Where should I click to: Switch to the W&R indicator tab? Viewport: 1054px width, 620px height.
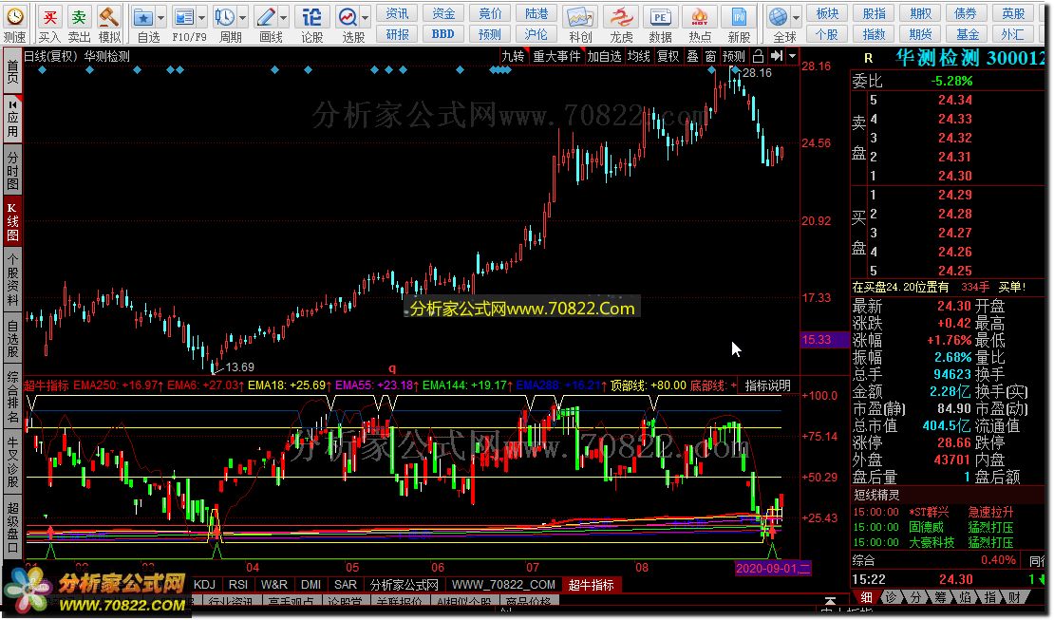coord(274,584)
